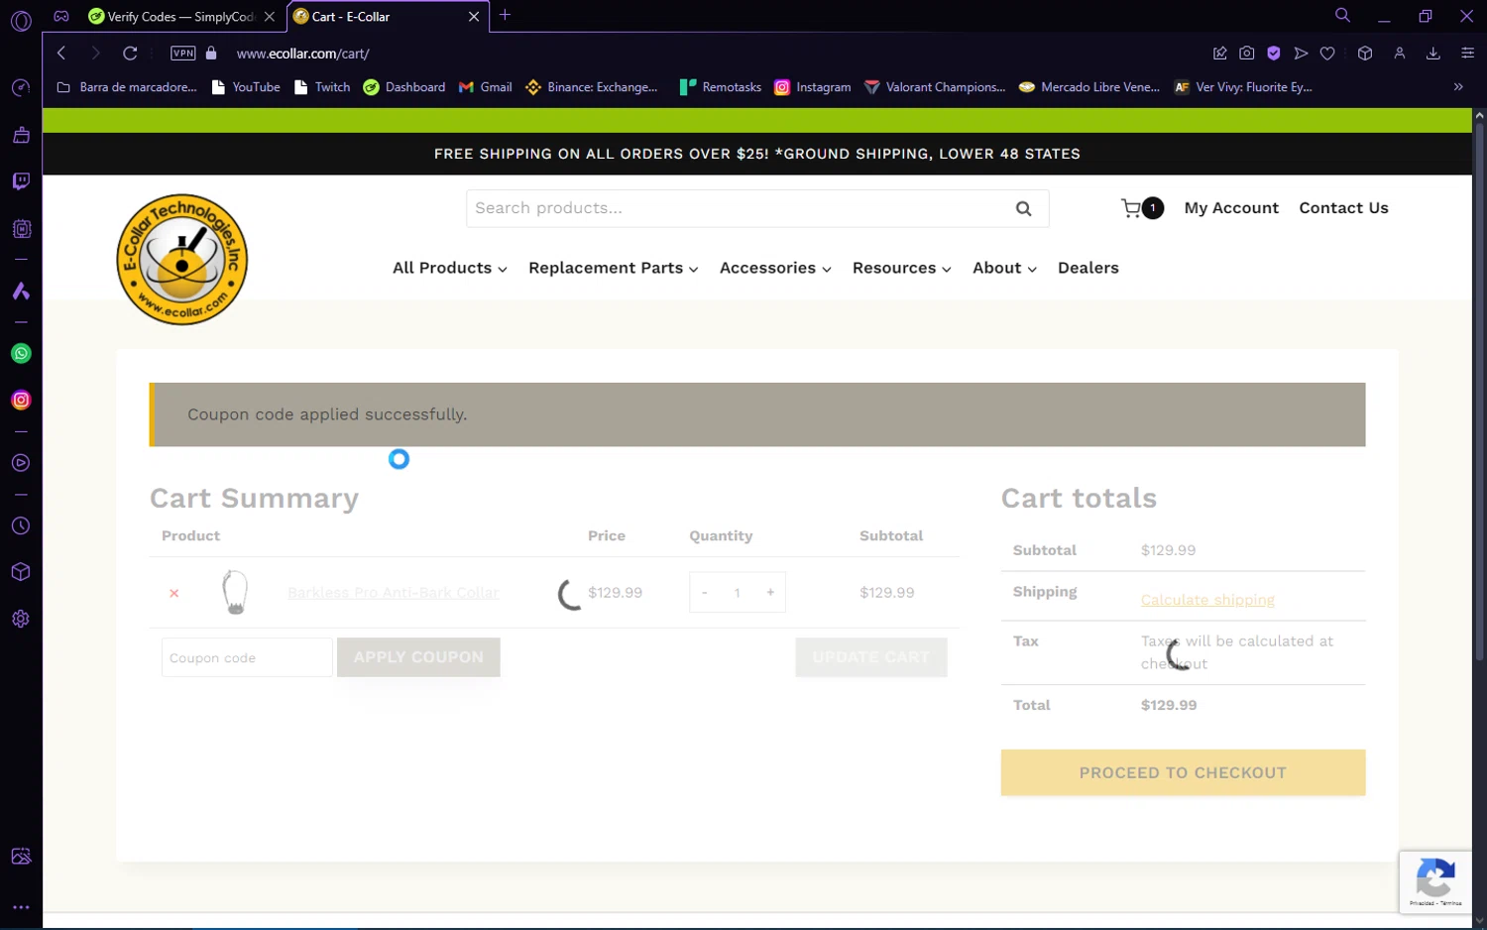Expand the All Products menu

click(x=450, y=268)
